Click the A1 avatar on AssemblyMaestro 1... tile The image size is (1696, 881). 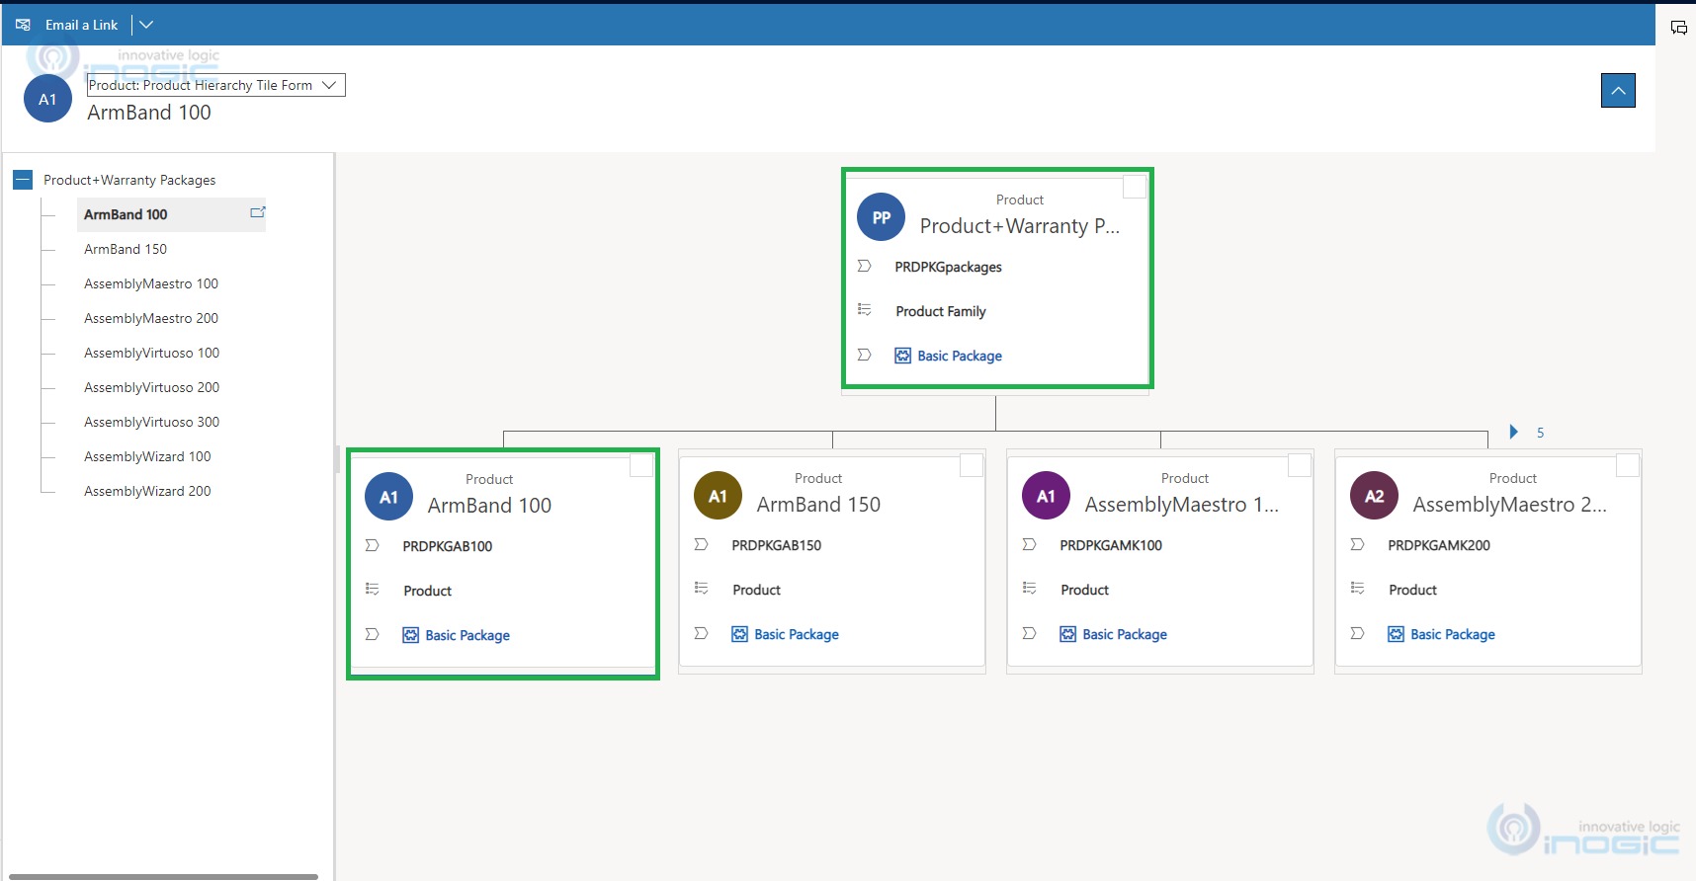[x=1047, y=496]
